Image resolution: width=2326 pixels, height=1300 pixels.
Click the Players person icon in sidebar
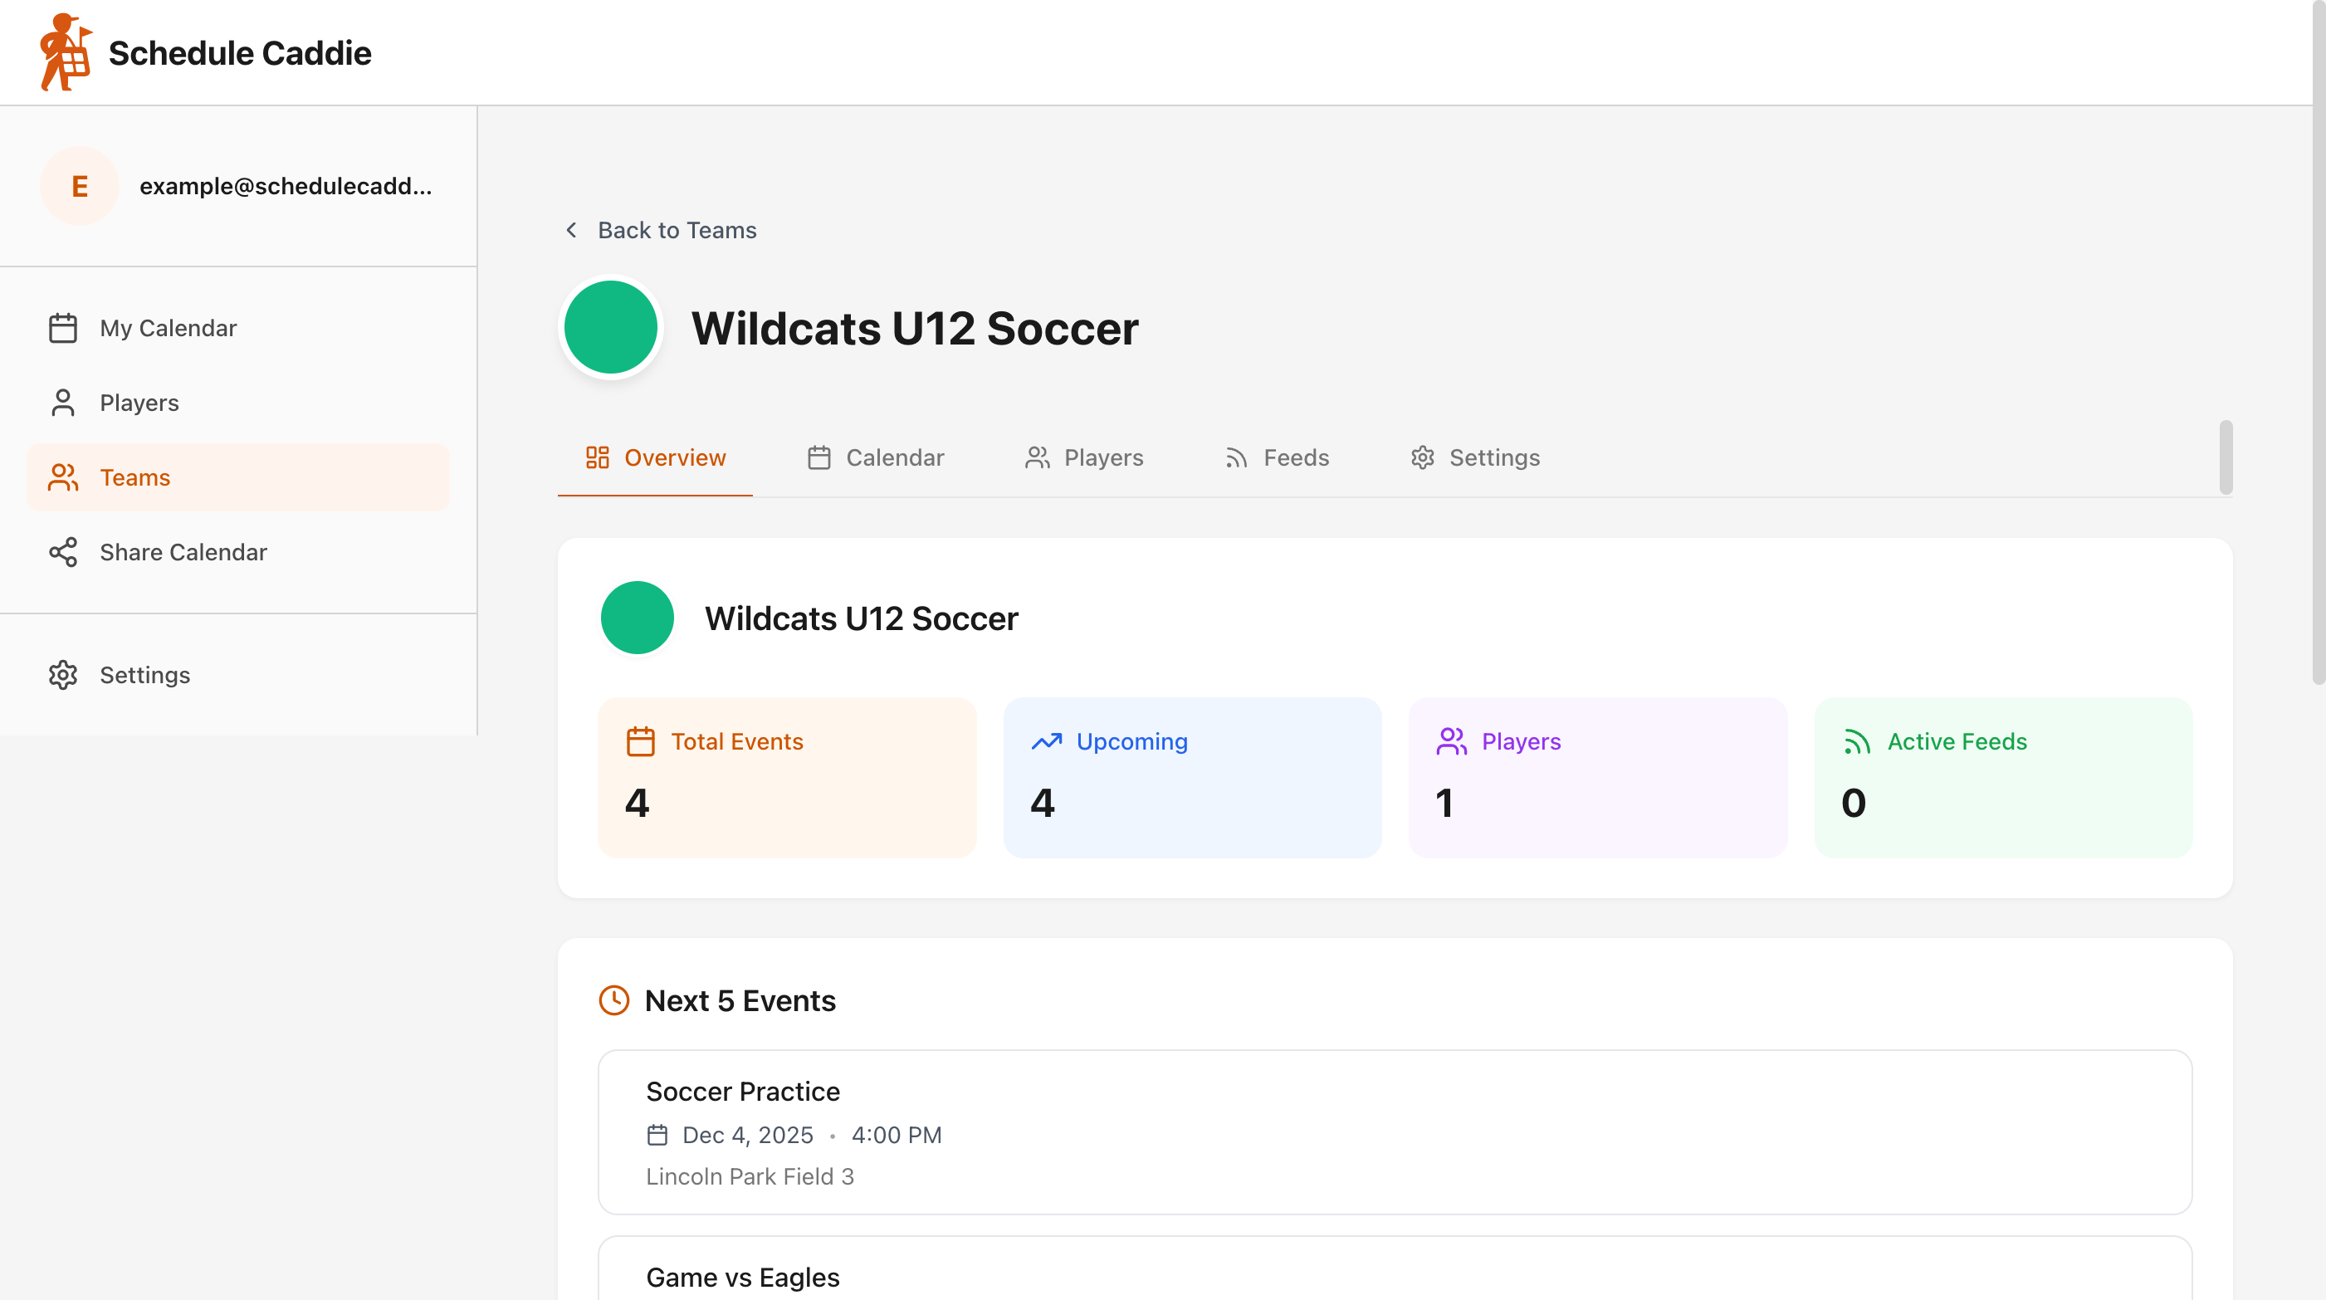click(62, 403)
